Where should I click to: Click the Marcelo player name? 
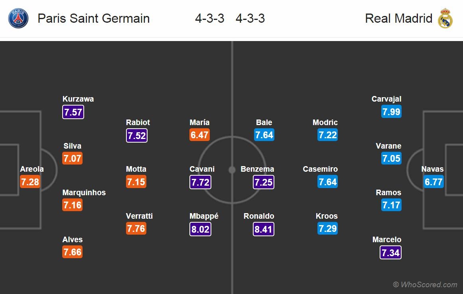pos(387,239)
